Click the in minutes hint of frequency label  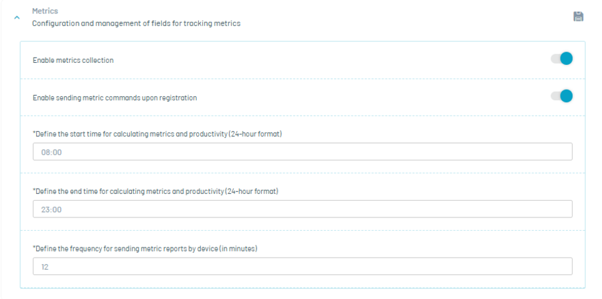click(x=238, y=248)
